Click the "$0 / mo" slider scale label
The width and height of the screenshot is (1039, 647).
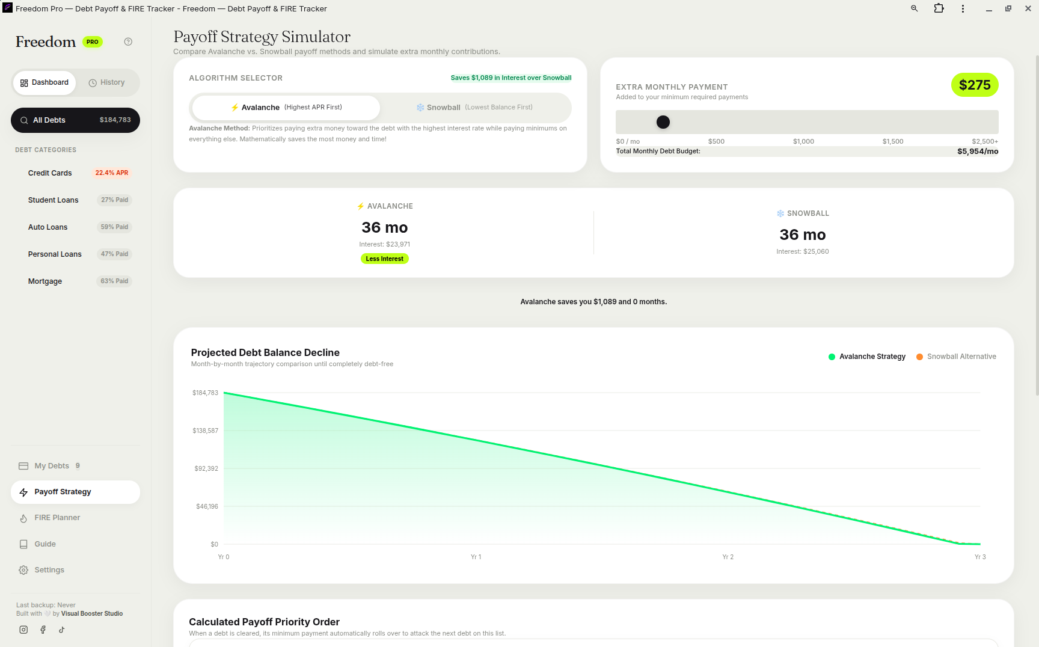click(x=628, y=141)
